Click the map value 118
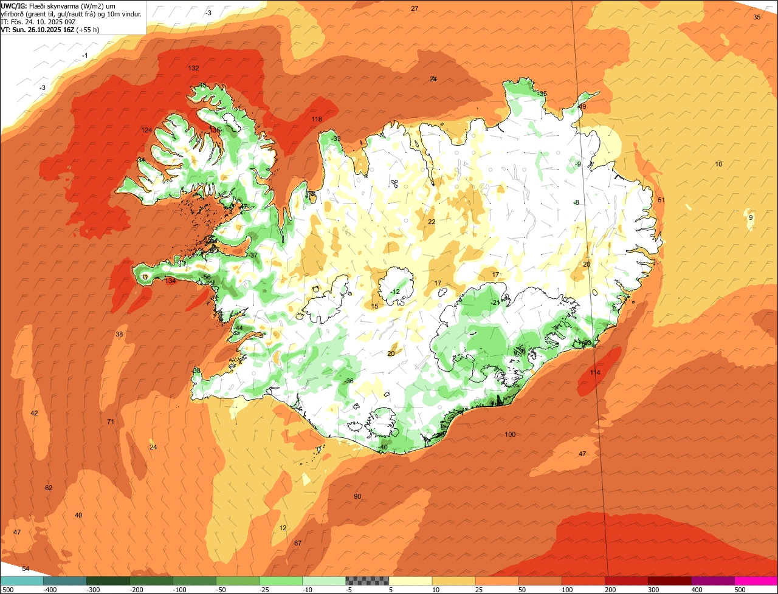Image resolution: width=778 pixels, height=594 pixels. [x=317, y=120]
